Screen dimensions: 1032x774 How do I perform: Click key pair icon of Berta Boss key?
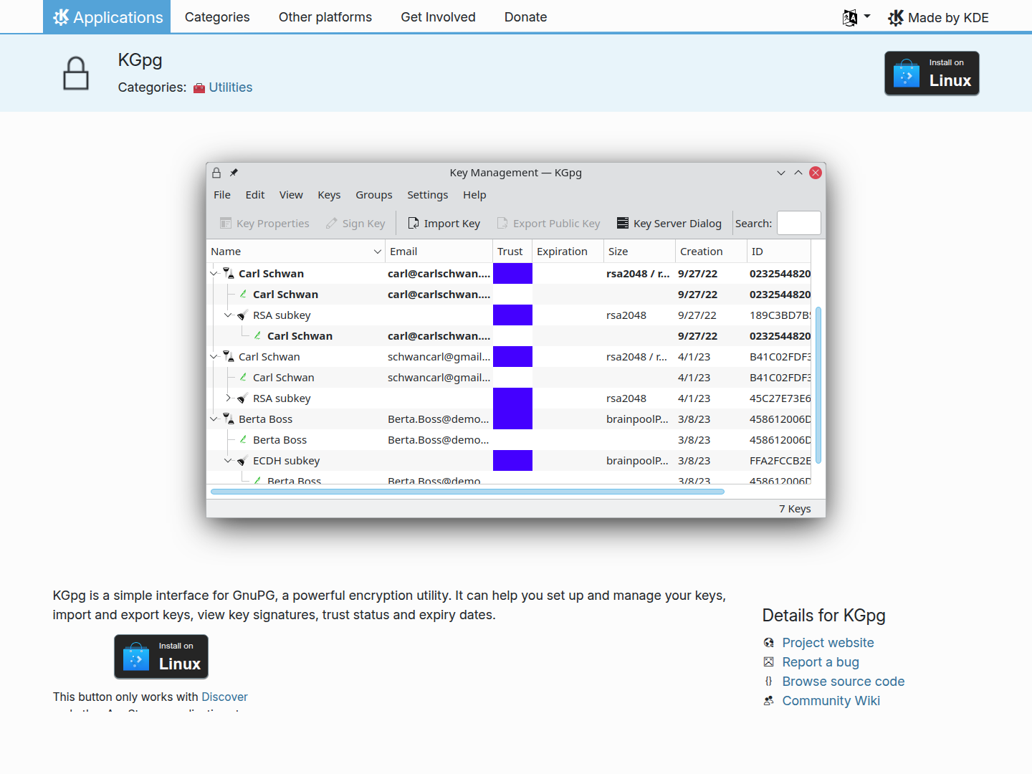coord(229,419)
